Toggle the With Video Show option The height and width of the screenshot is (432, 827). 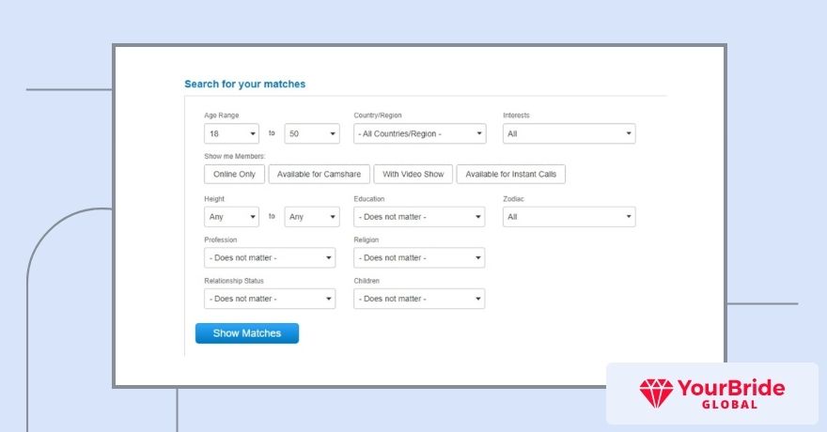click(x=413, y=175)
